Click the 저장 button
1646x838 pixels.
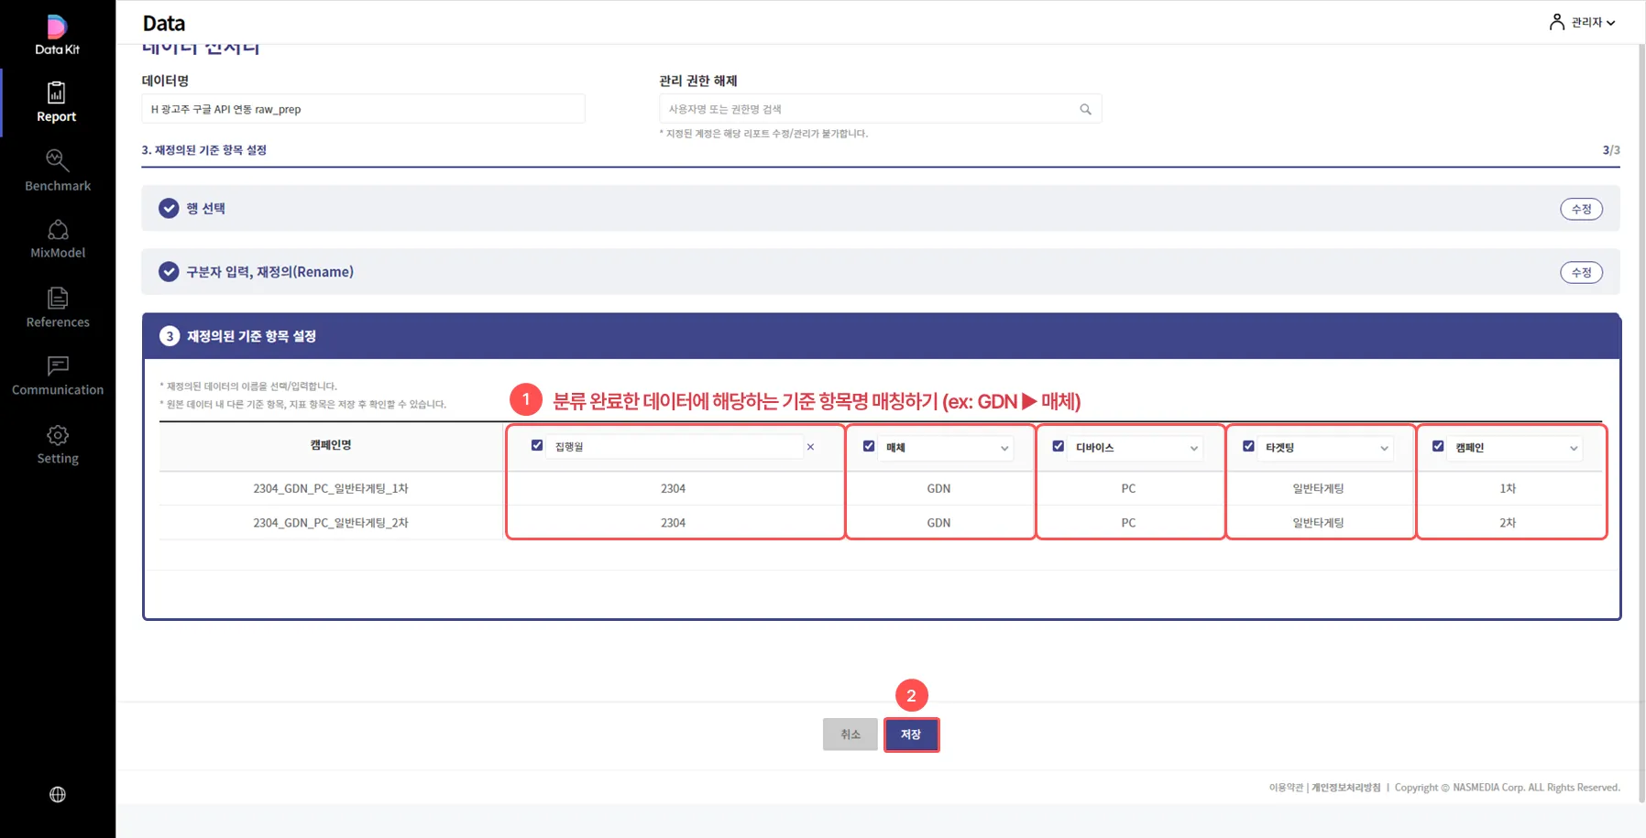[x=911, y=735]
